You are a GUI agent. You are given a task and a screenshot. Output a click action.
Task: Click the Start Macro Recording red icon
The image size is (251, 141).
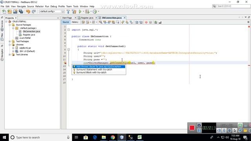(x=146, y=22)
